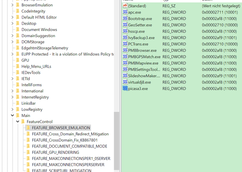
Task: Select the LinksBar registry key
Action: click(x=28, y=103)
